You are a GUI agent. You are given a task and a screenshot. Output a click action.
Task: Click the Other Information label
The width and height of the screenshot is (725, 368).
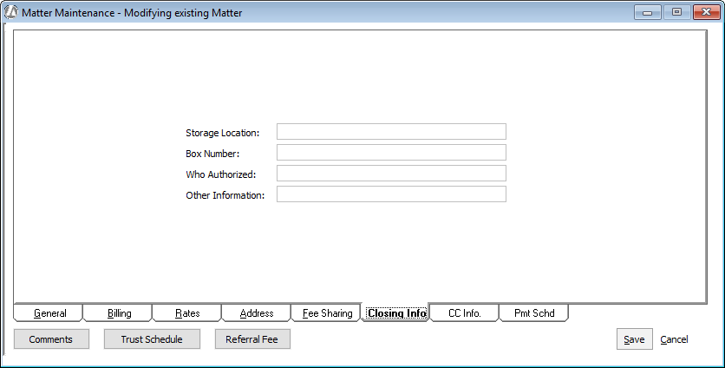coord(225,195)
